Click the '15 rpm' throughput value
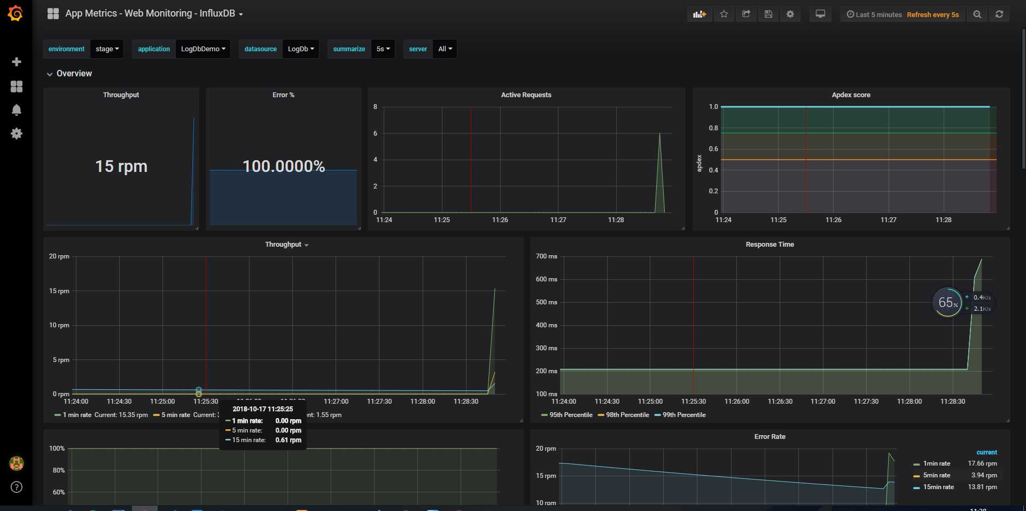 pos(121,166)
